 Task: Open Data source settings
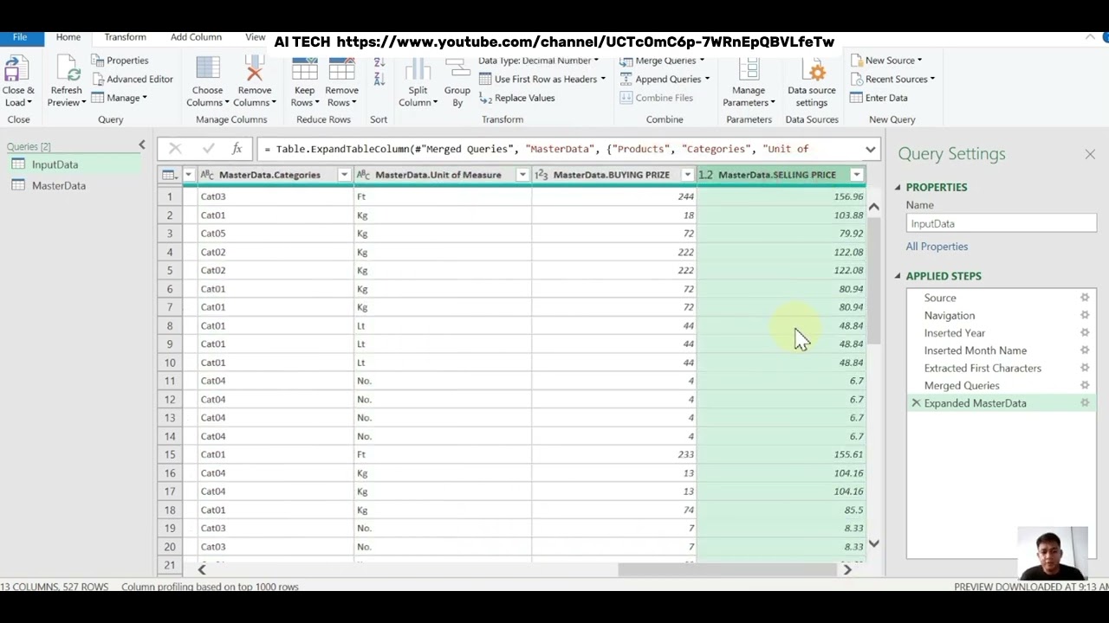coord(812,82)
